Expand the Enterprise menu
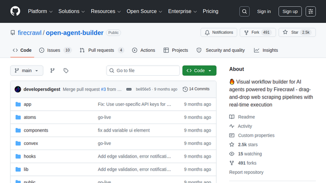The width and height of the screenshot is (326, 183). click(182, 11)
